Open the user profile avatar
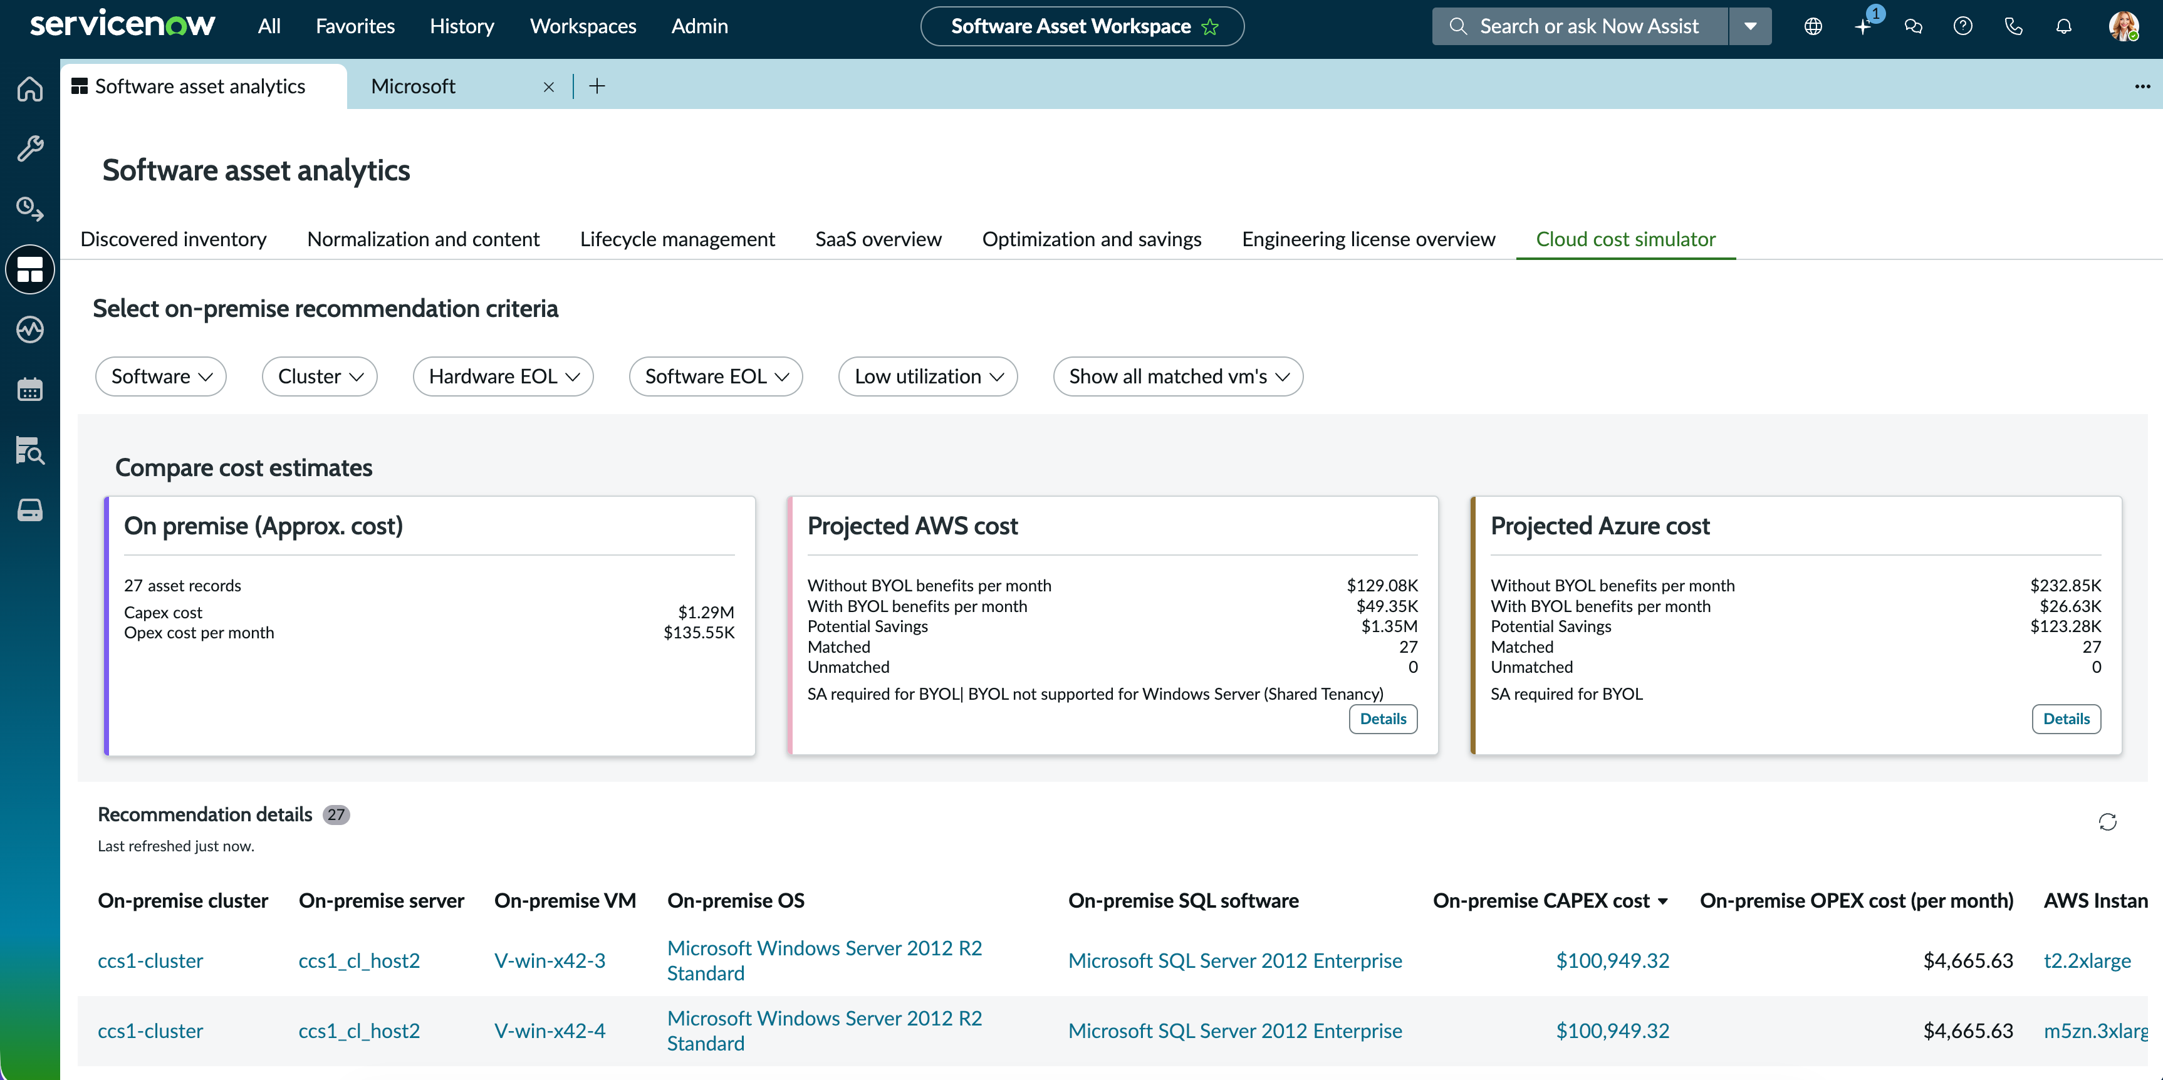 2124,27
